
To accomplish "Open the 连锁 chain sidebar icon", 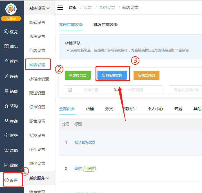I will 6,76.
